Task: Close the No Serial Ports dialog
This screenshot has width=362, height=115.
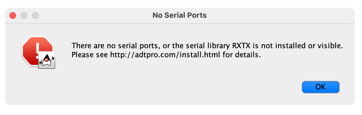Action: pos(13,16)
